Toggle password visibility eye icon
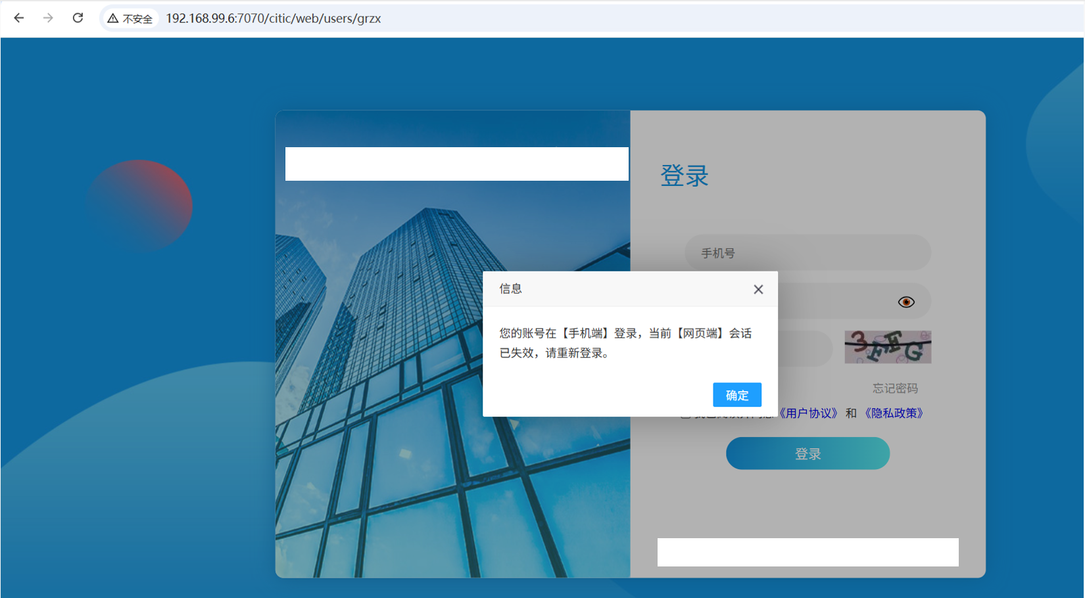The height and width of the screenshot is (598, 1085). (906, 302)
